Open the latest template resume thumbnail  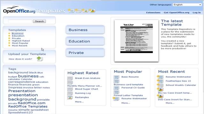(x=136, y=41)
